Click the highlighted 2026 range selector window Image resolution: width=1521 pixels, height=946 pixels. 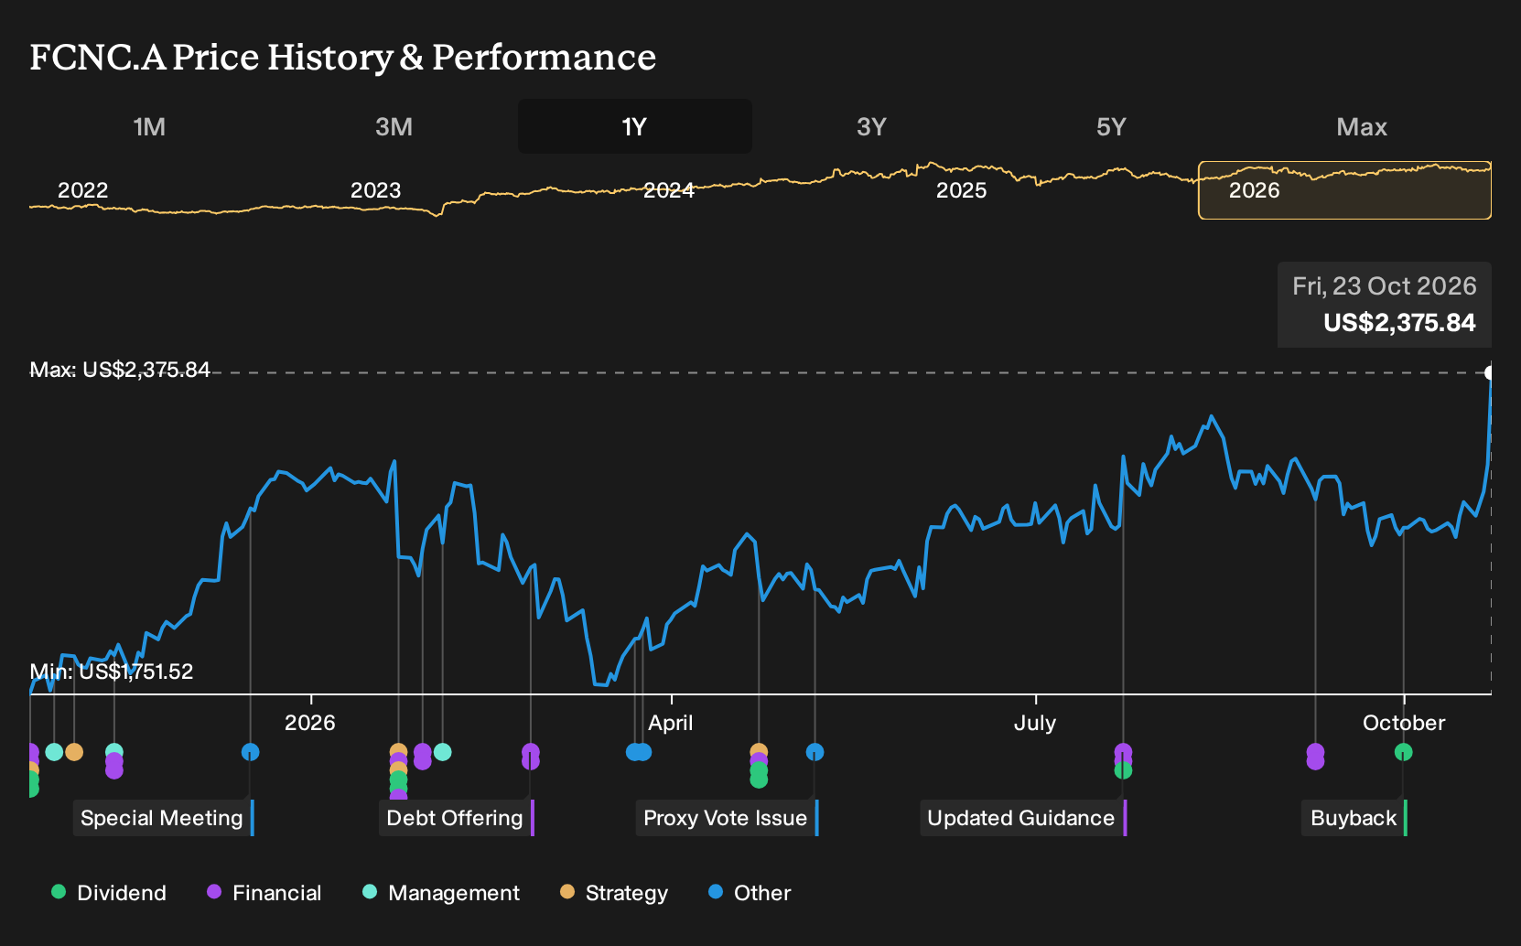(1344, 190)
